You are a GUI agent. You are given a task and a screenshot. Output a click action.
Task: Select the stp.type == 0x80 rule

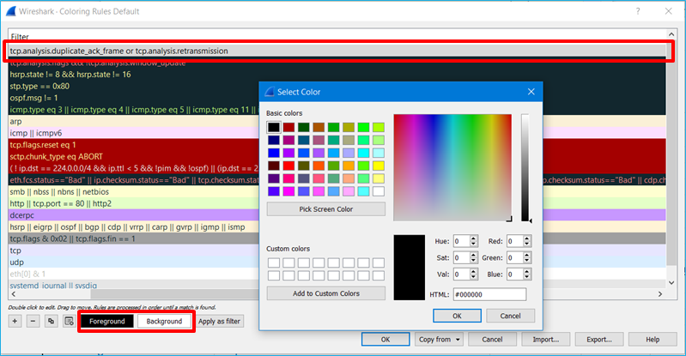coord(133,86)
